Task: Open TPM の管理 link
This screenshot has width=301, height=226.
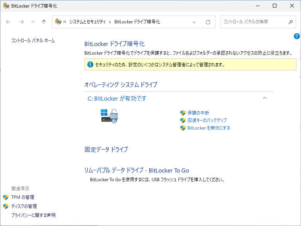Action: pyautogui.click(x=23, y=197)
